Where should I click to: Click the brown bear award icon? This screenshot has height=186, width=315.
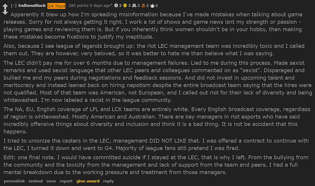(x=143, y=6)
